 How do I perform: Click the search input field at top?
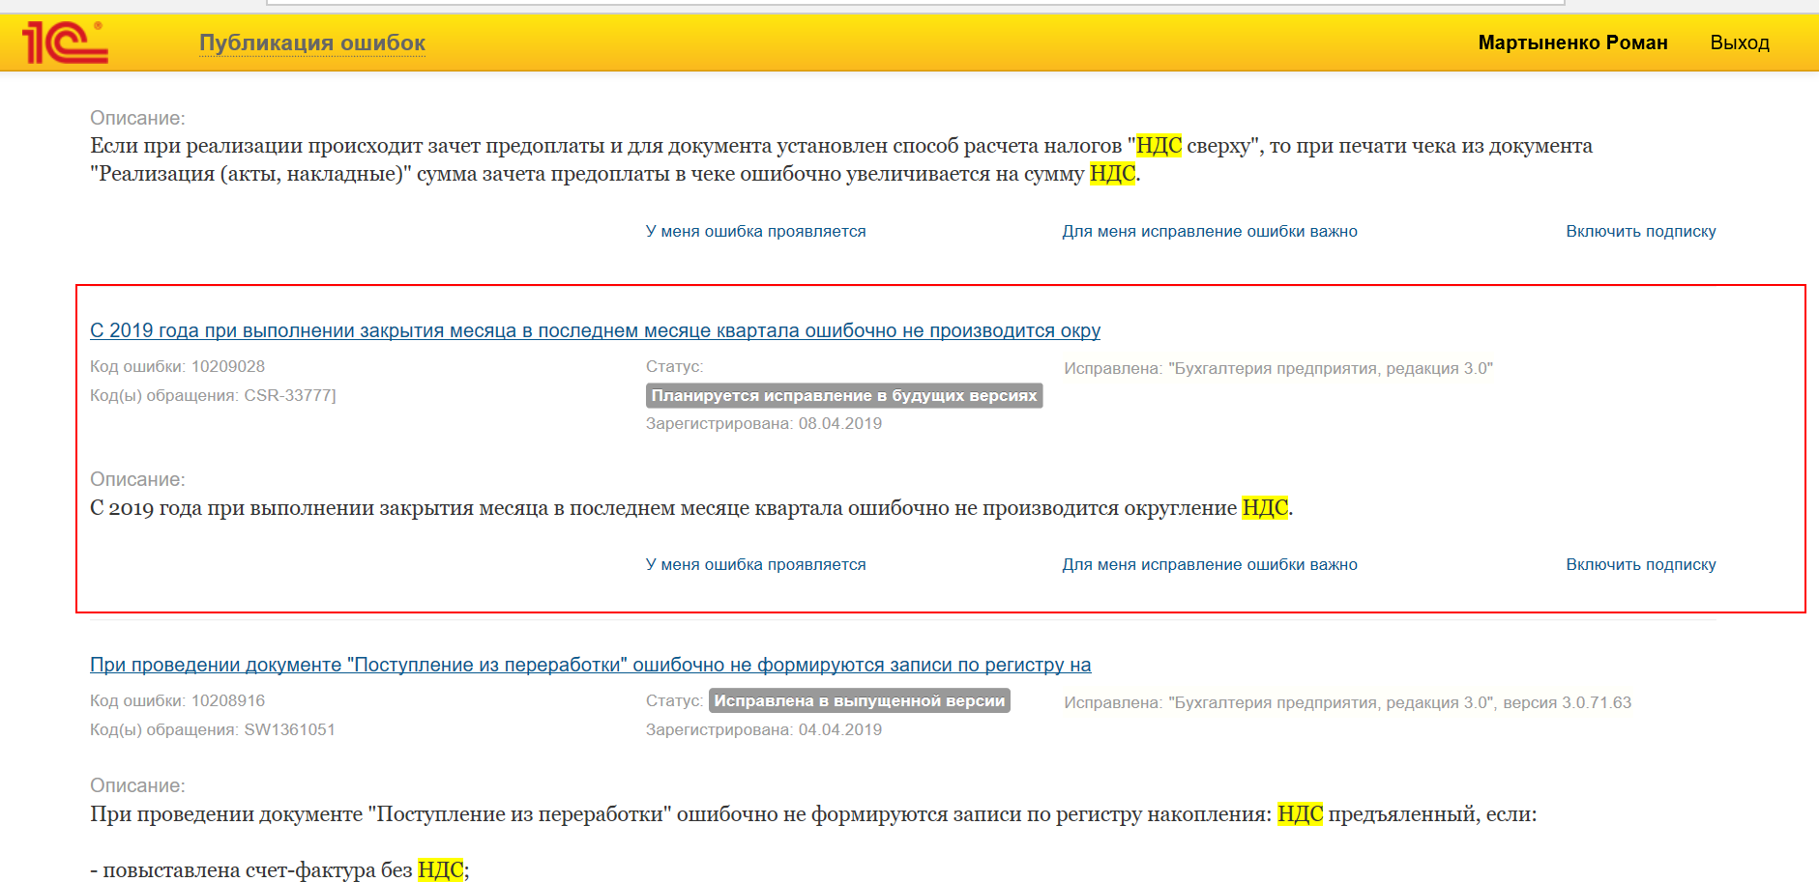pos(915,3)
